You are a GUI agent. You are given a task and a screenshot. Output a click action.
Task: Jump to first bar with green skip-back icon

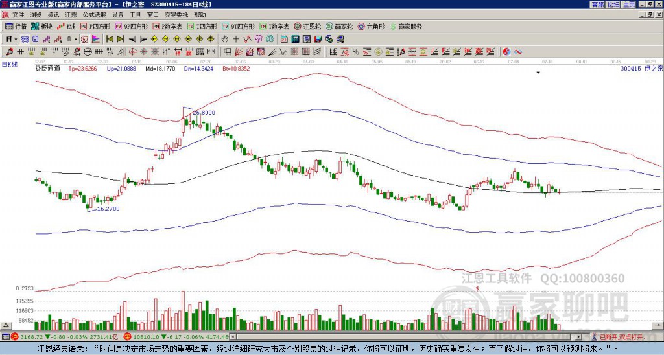tap(109, 40)
